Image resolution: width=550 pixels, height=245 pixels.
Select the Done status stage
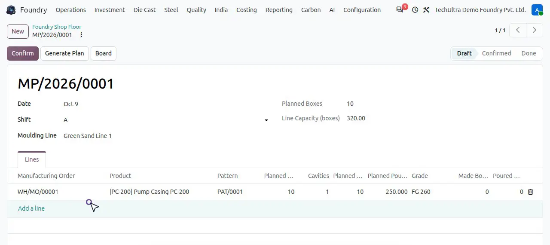point(529,53)
